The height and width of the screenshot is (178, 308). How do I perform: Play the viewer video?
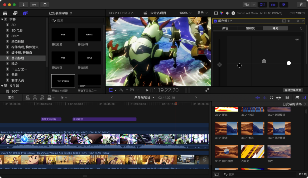tap(147, 90)
